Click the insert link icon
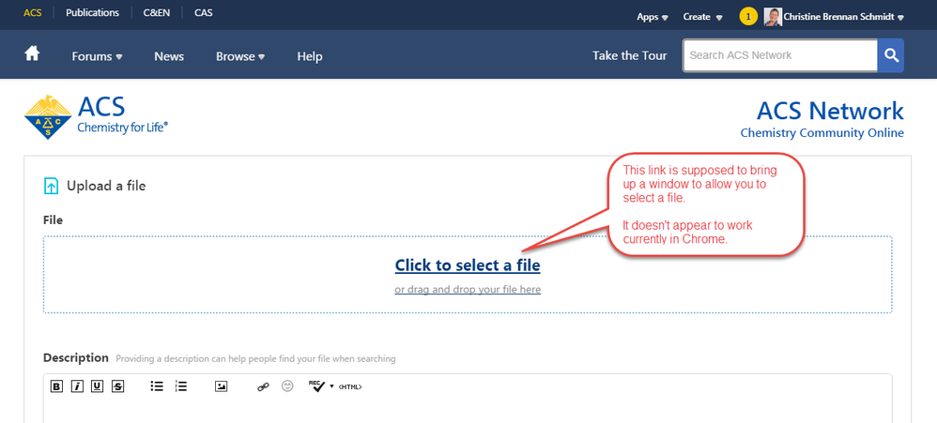937x423 pixels. coord(264,386)
